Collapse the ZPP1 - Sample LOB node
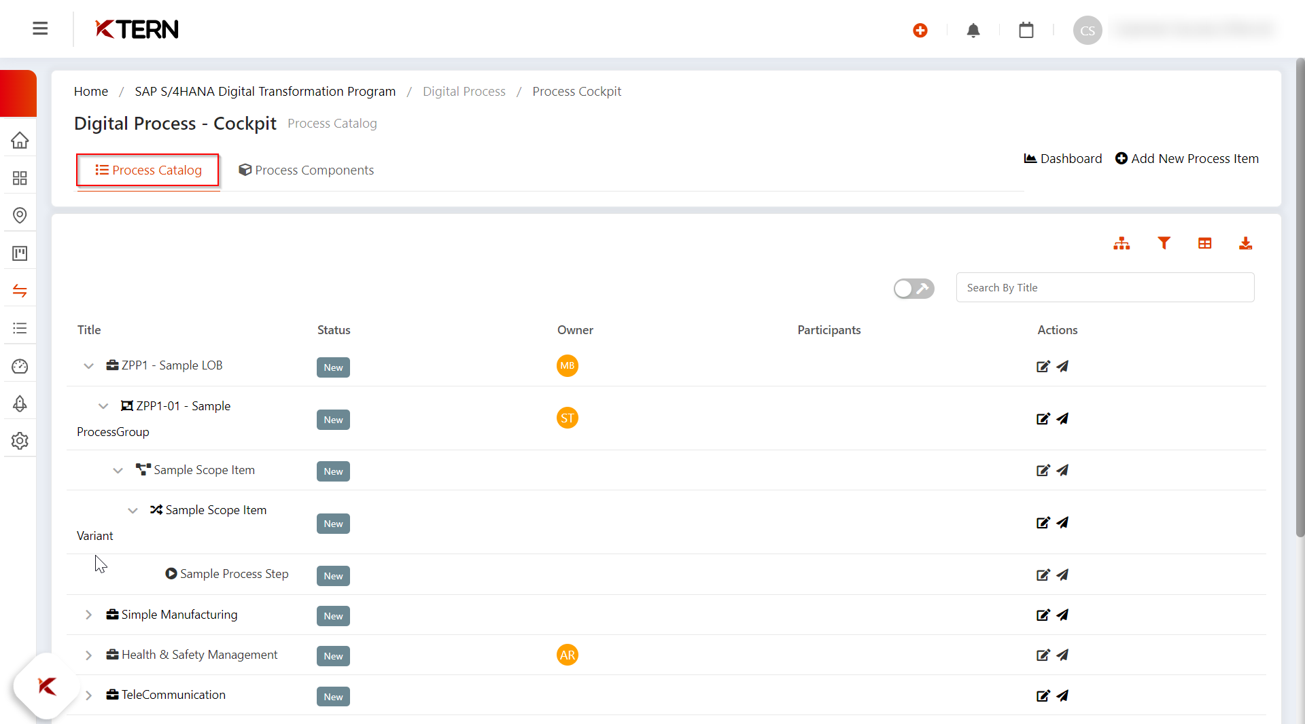This screenshot has width=1305, height=724. pos(88,366)
